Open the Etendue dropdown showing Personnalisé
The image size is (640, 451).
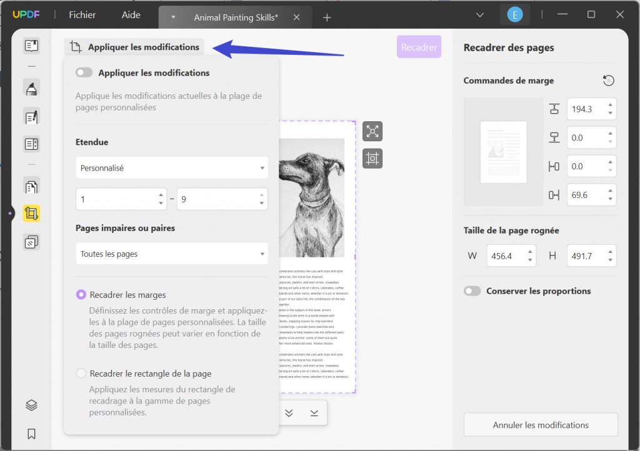(172, 167)
